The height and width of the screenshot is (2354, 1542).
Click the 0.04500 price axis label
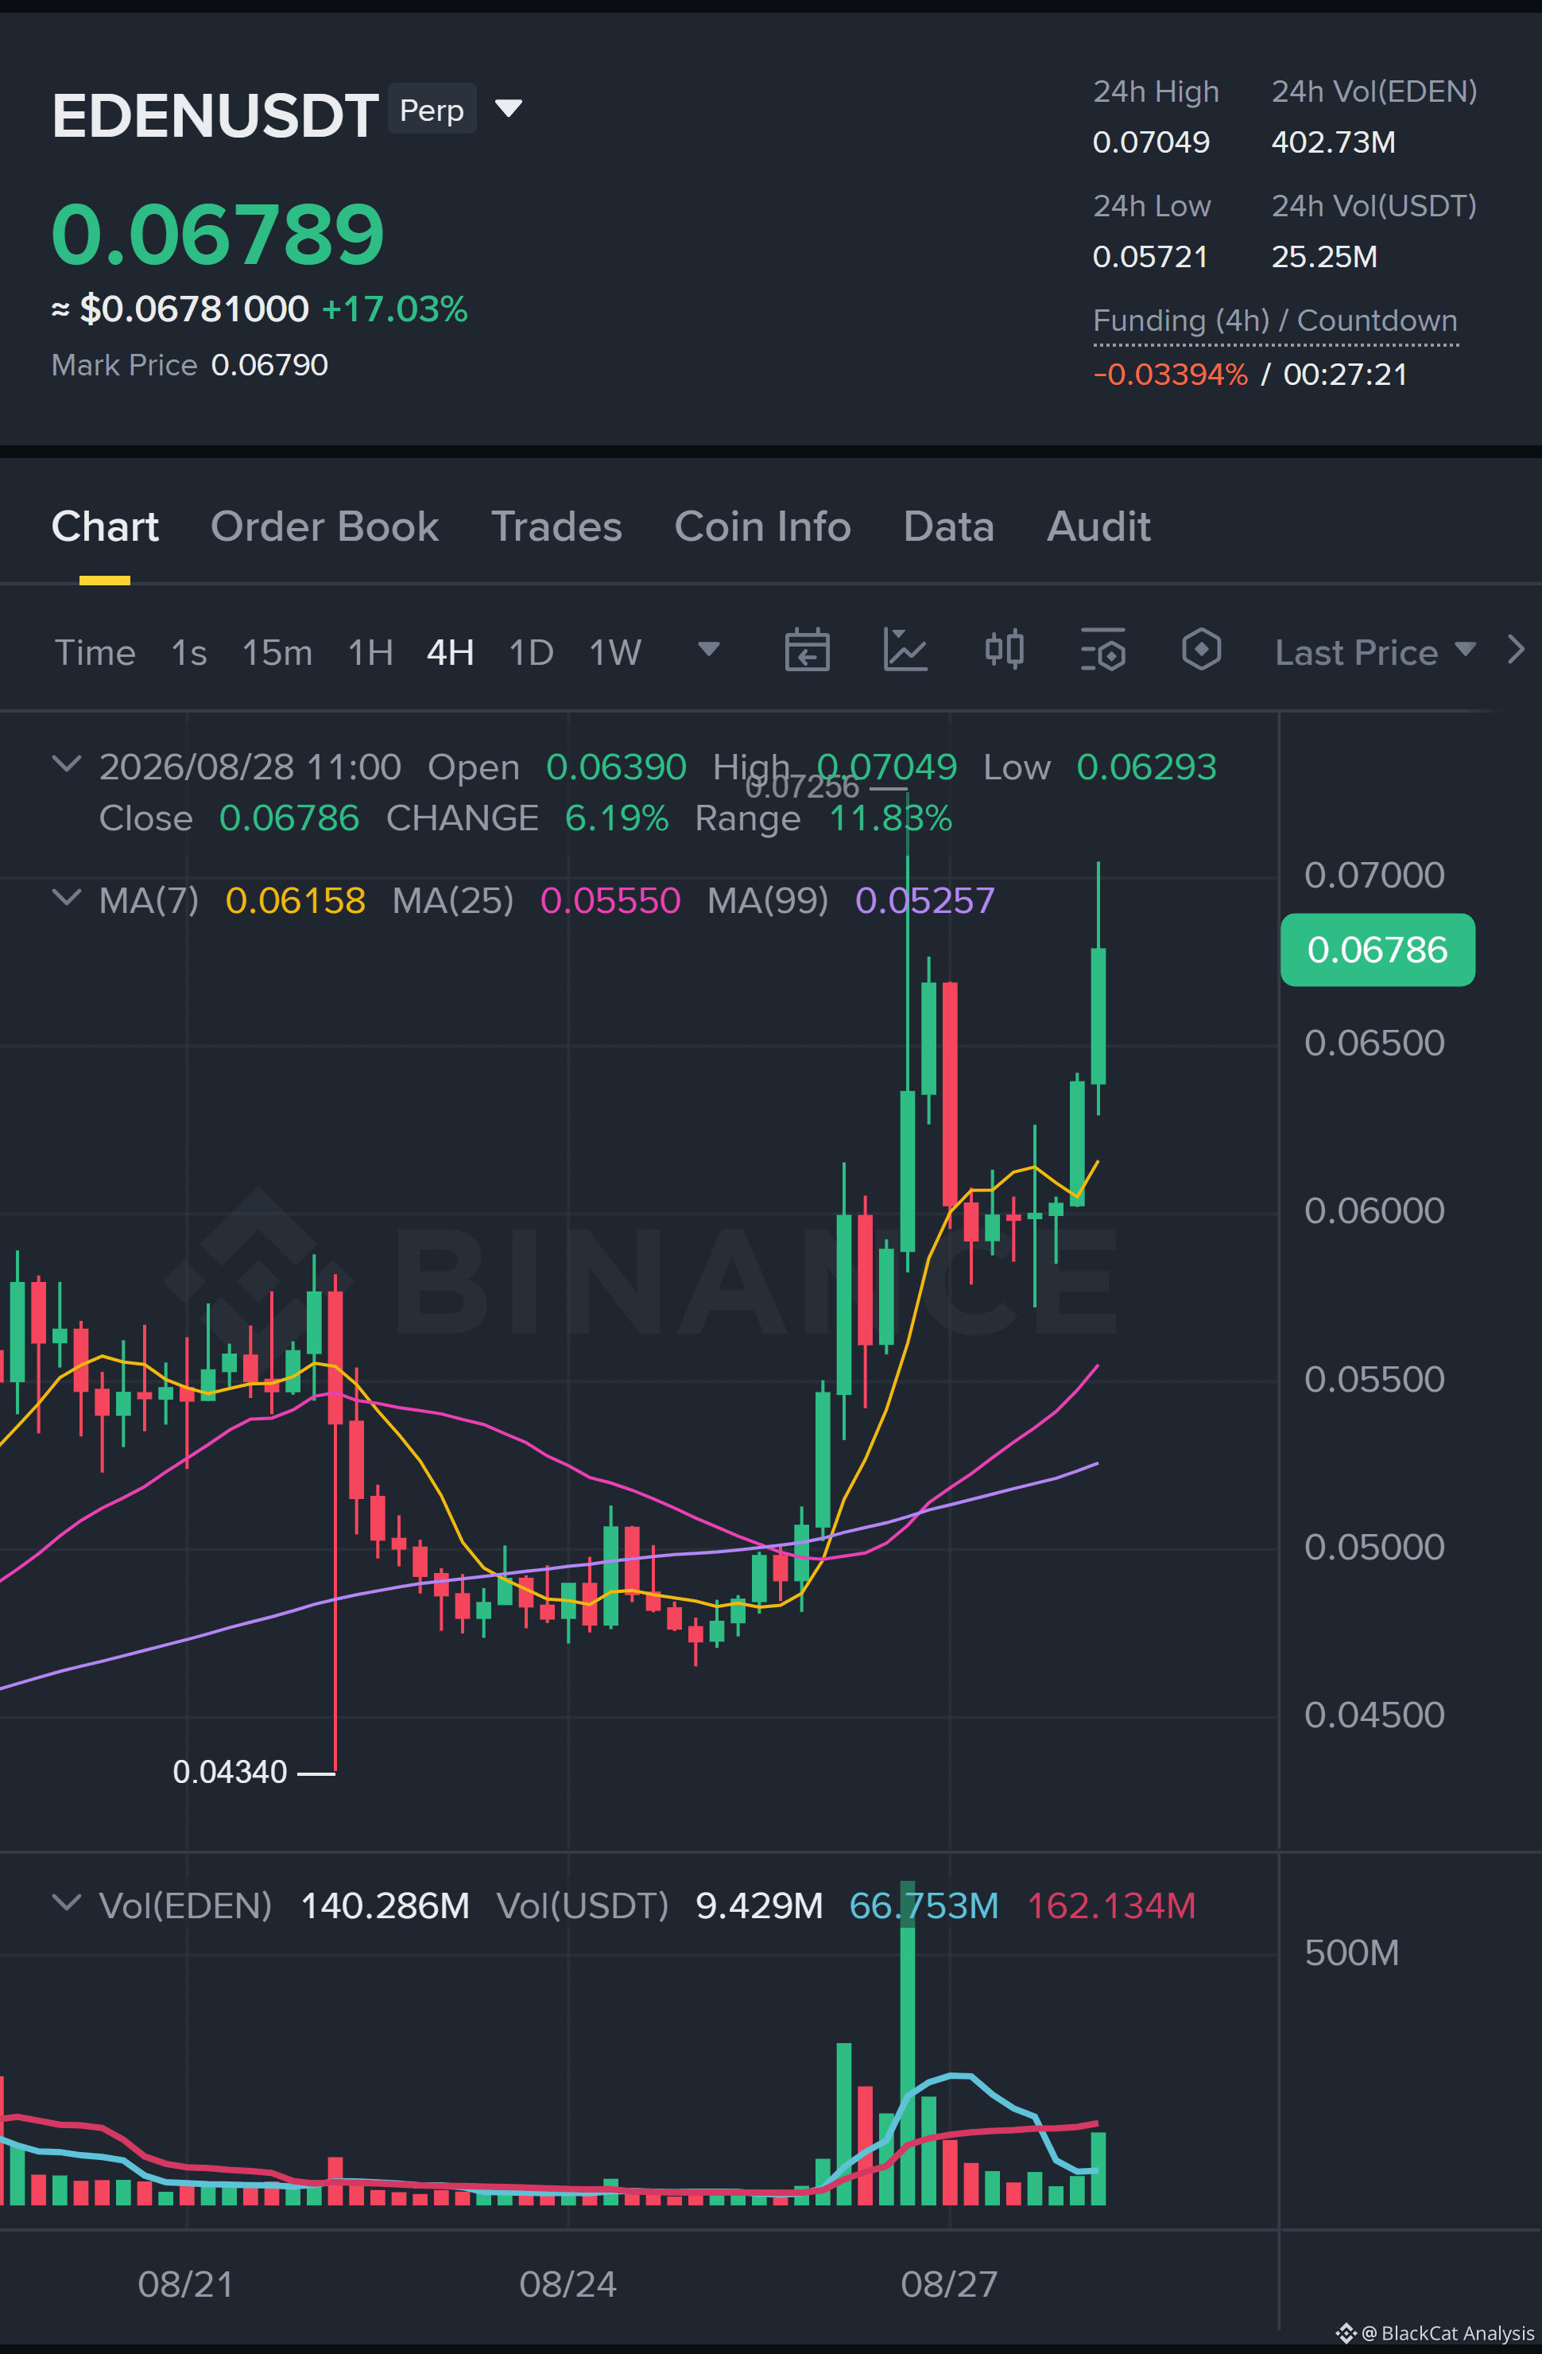[1374, 1715]
